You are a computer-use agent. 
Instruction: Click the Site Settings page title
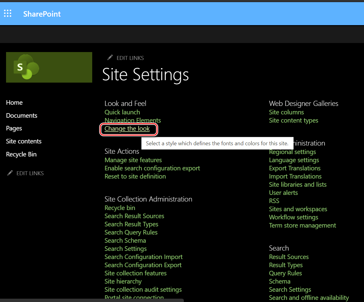(145, 74)
